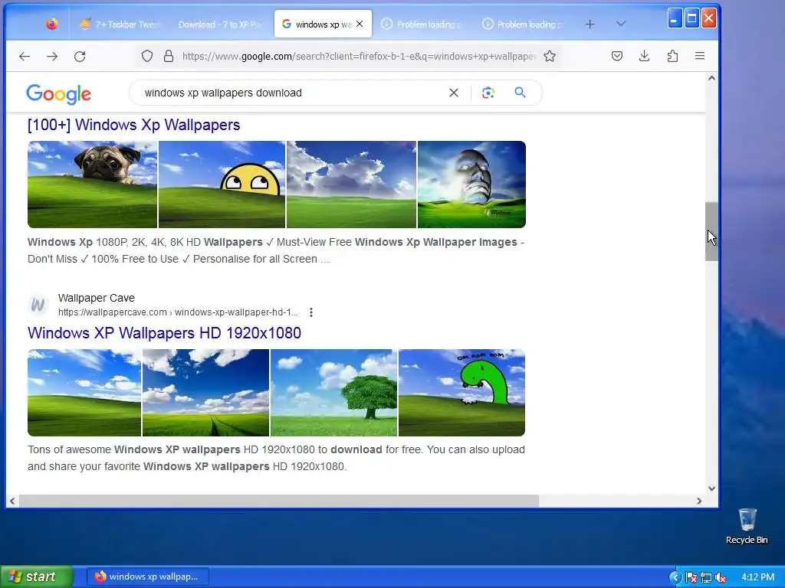Open the Firefox hamburger application menu
This screenshot has width=785, height=588.
pyautogui.click(x=700, y=56)
